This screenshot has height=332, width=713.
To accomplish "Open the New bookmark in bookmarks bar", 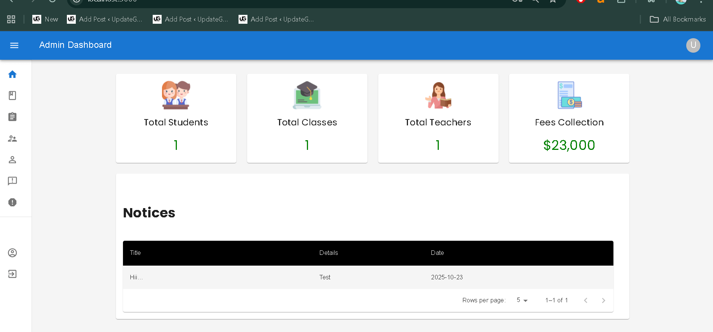I will (45, 19).
